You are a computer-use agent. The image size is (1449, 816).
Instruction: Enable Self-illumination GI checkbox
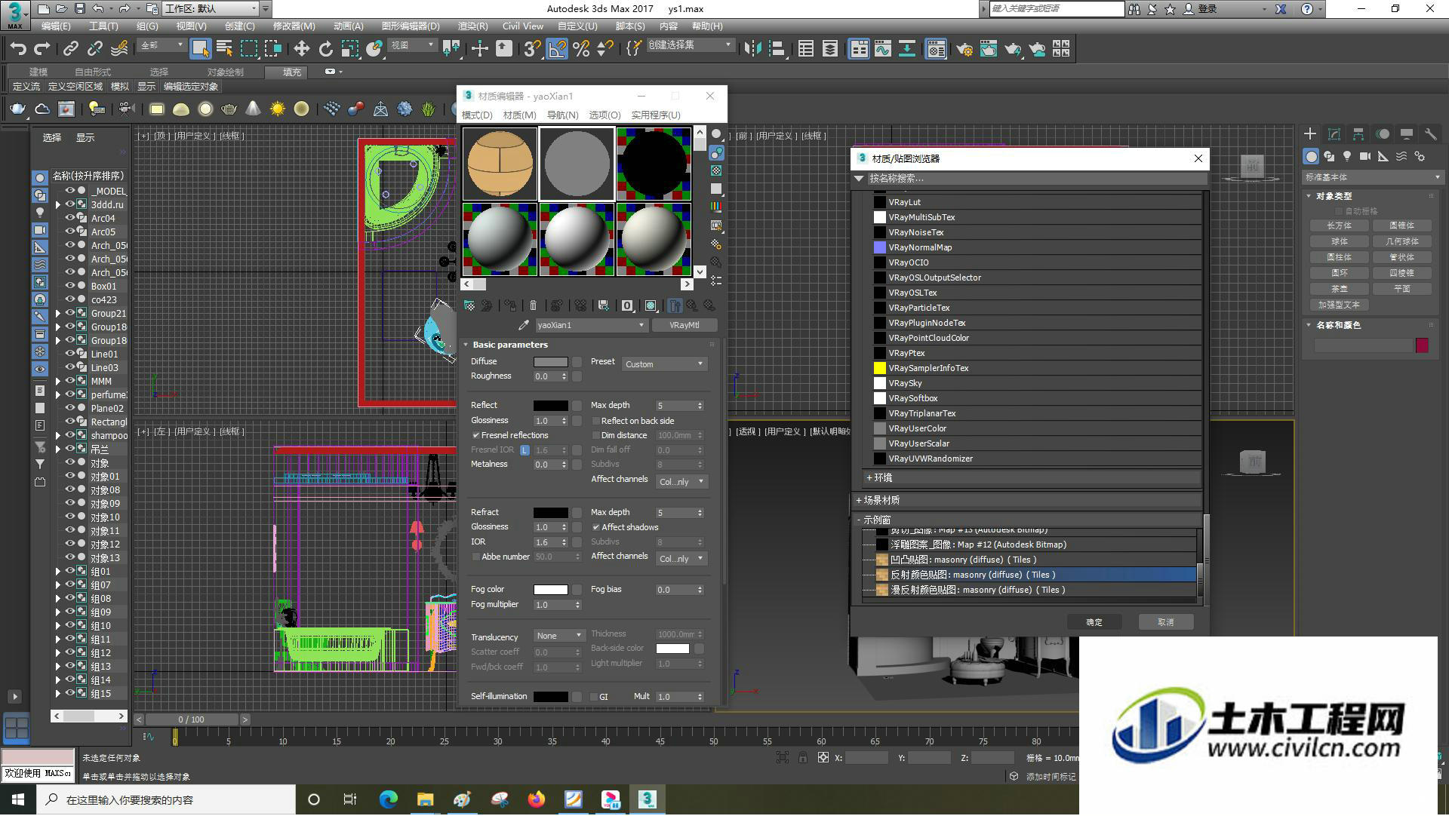point(593,697)
